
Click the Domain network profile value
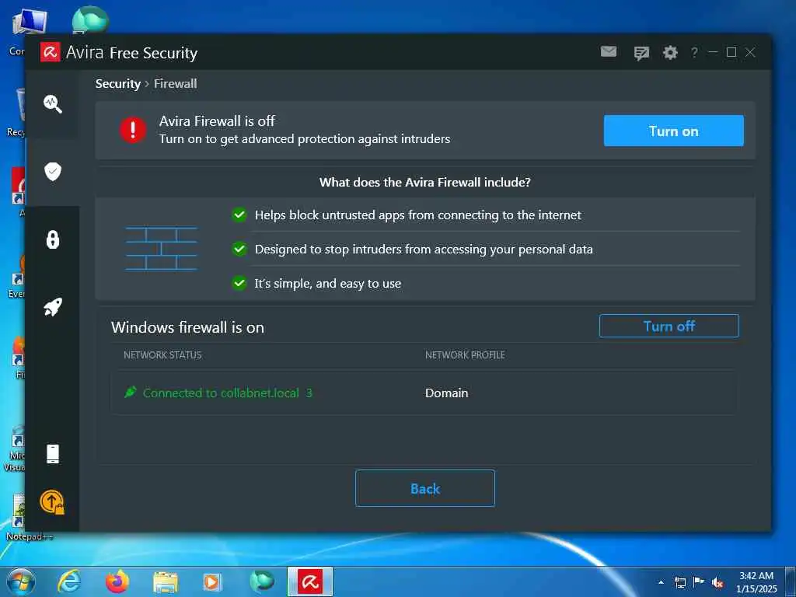[447, 393]
